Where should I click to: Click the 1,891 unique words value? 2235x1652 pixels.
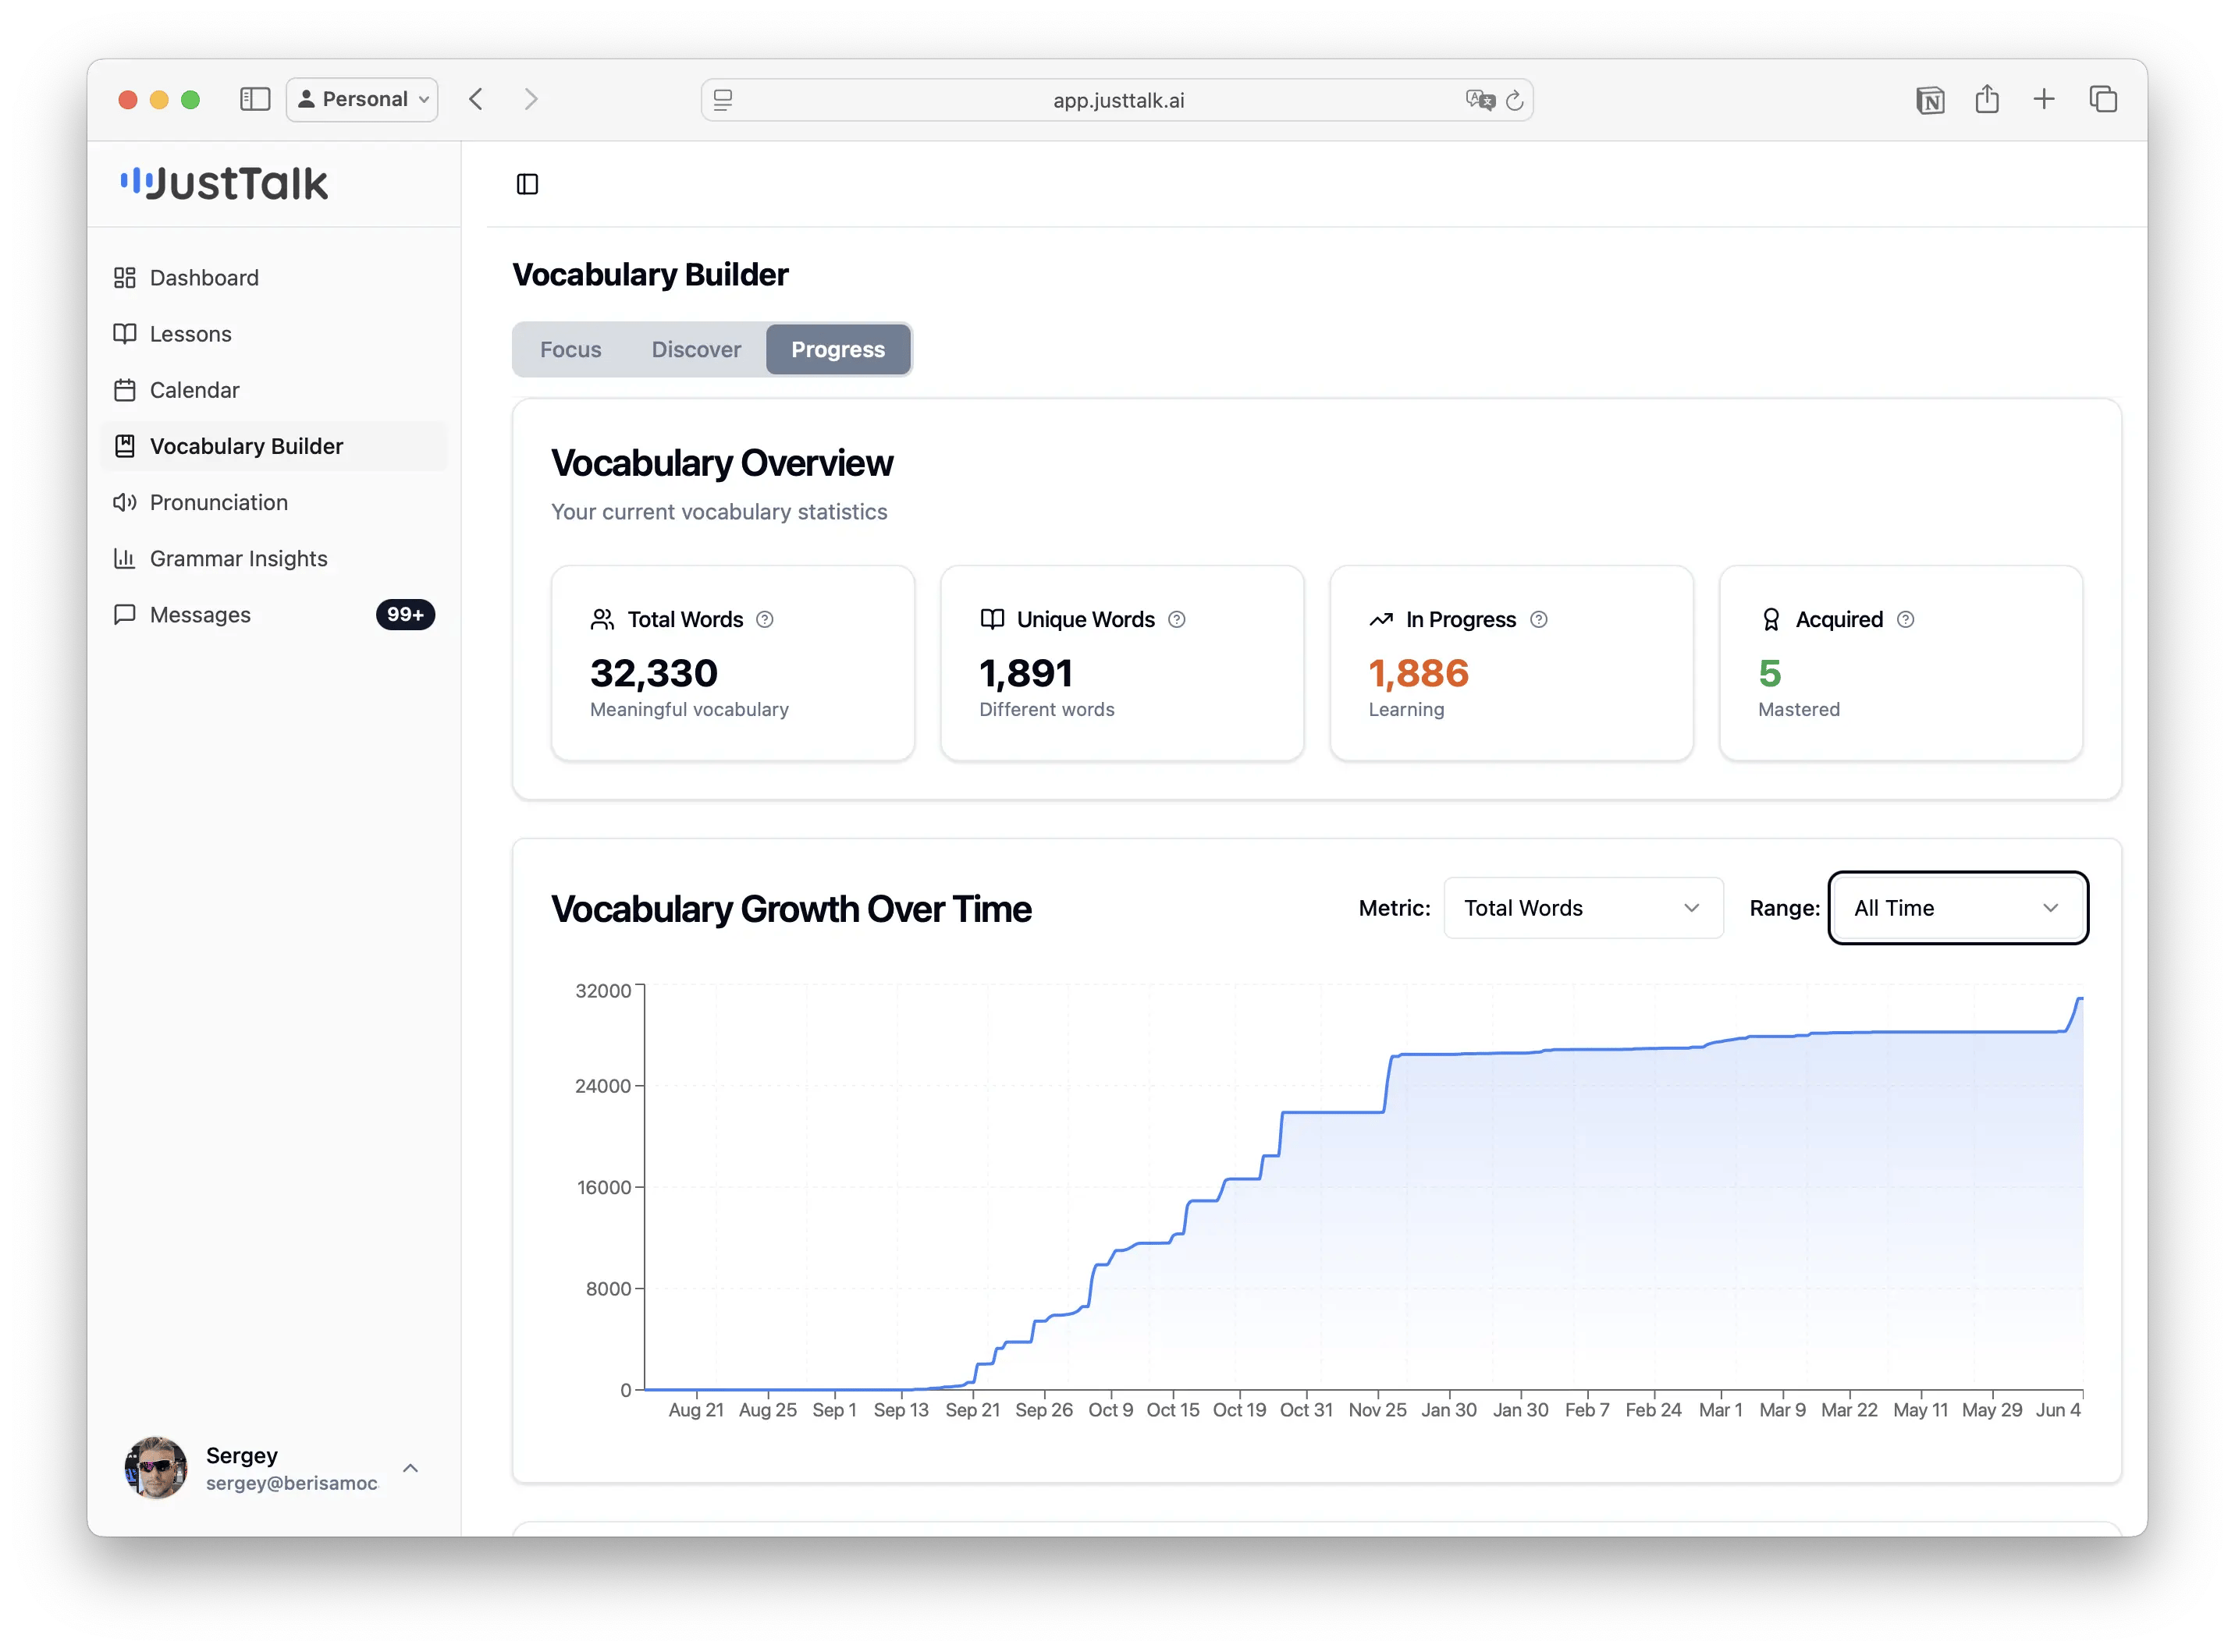click(1026, 673)
